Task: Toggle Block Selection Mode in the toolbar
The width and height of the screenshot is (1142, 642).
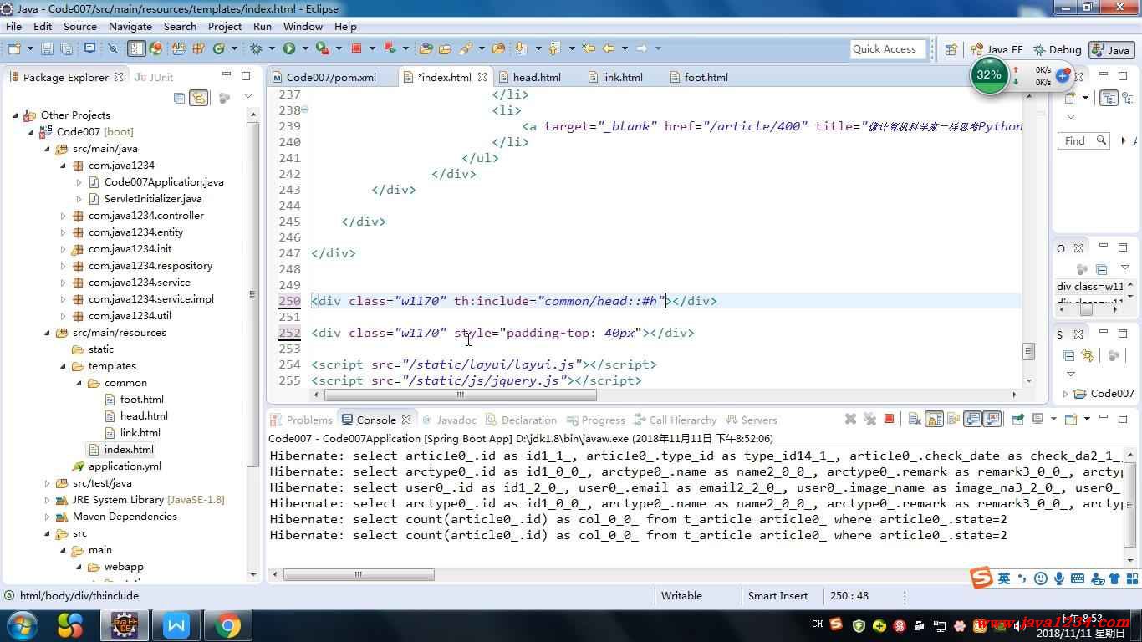Action: point(136,48)
